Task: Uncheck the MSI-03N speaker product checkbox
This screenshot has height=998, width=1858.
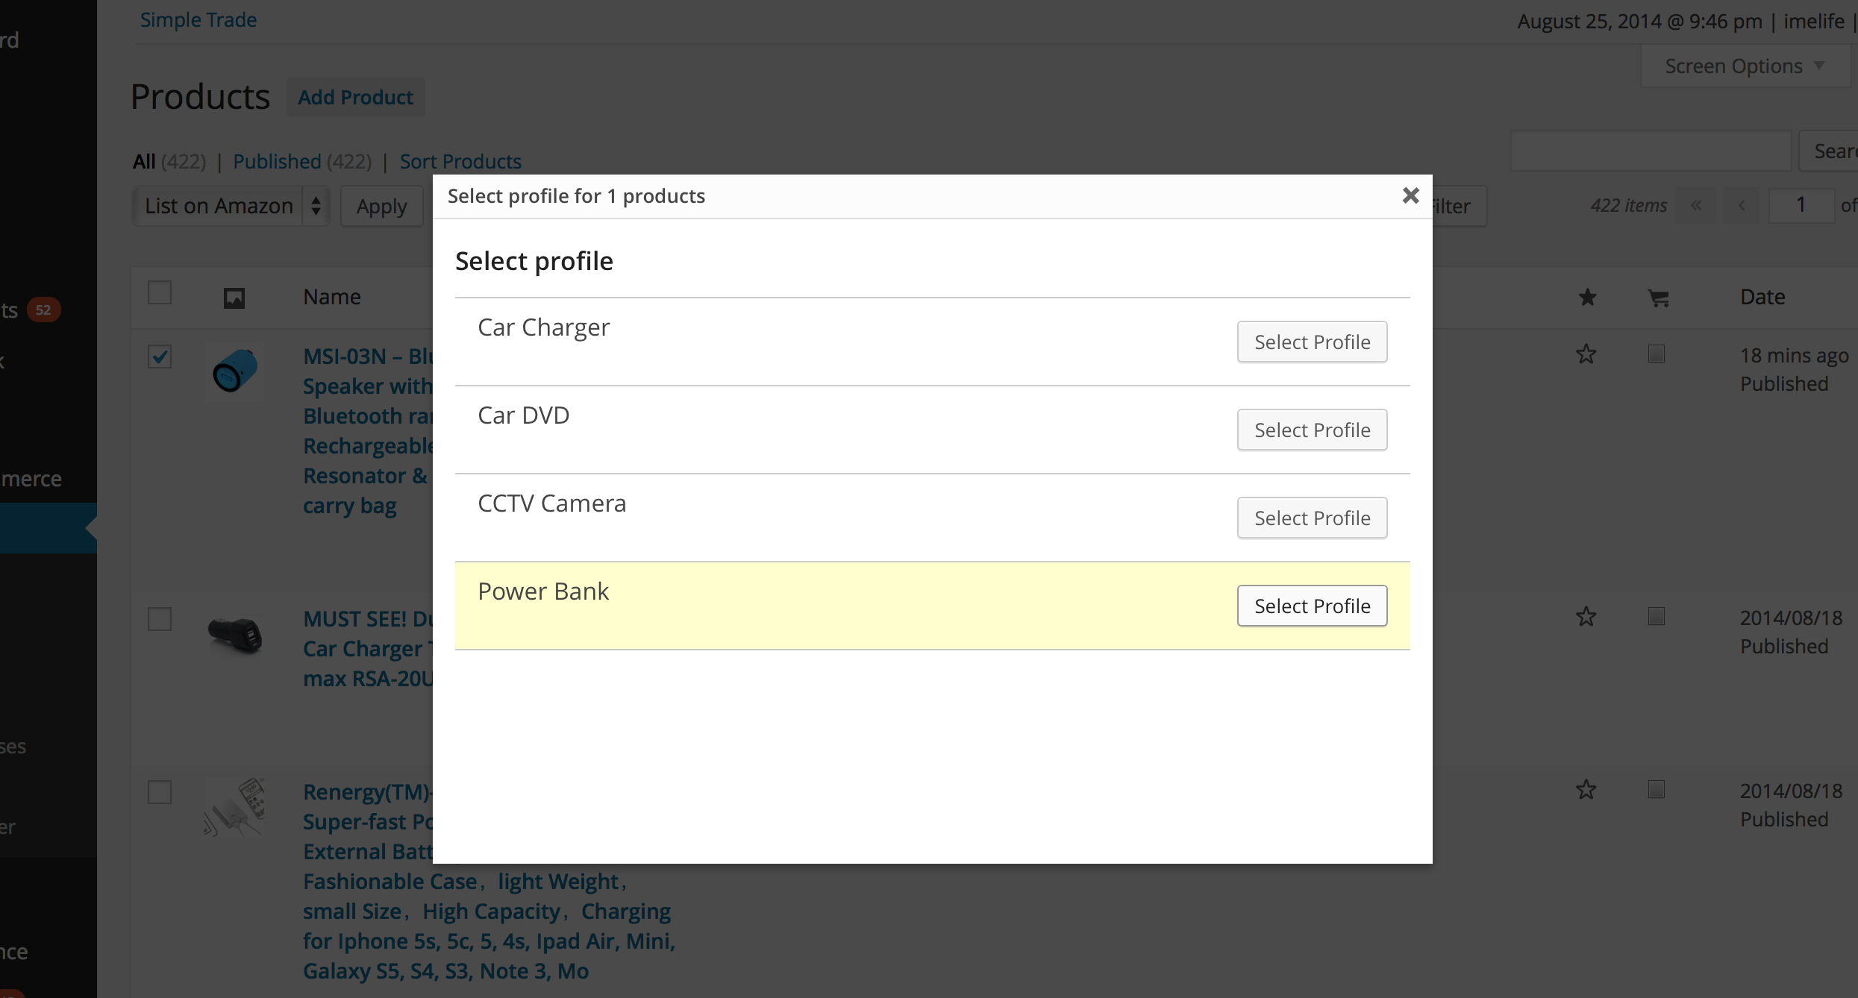Action: tap(160, 357)
